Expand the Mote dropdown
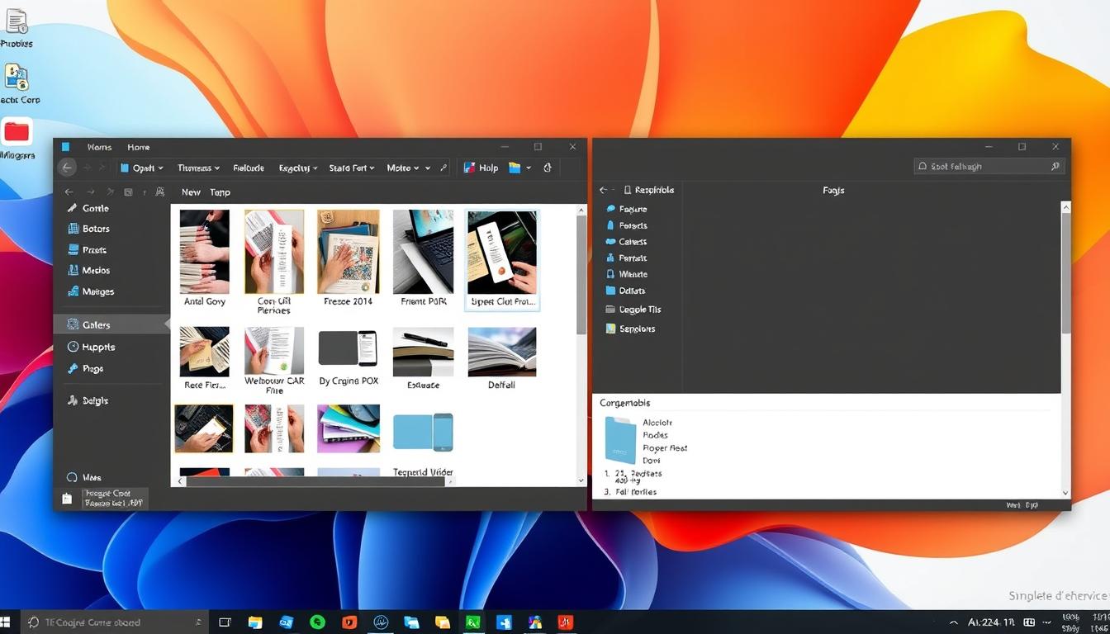 tap(403, 168)
